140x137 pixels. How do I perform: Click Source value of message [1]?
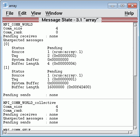tap(65, 75)
